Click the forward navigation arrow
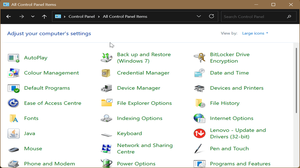The image size is (300, 168). point(21,16)
